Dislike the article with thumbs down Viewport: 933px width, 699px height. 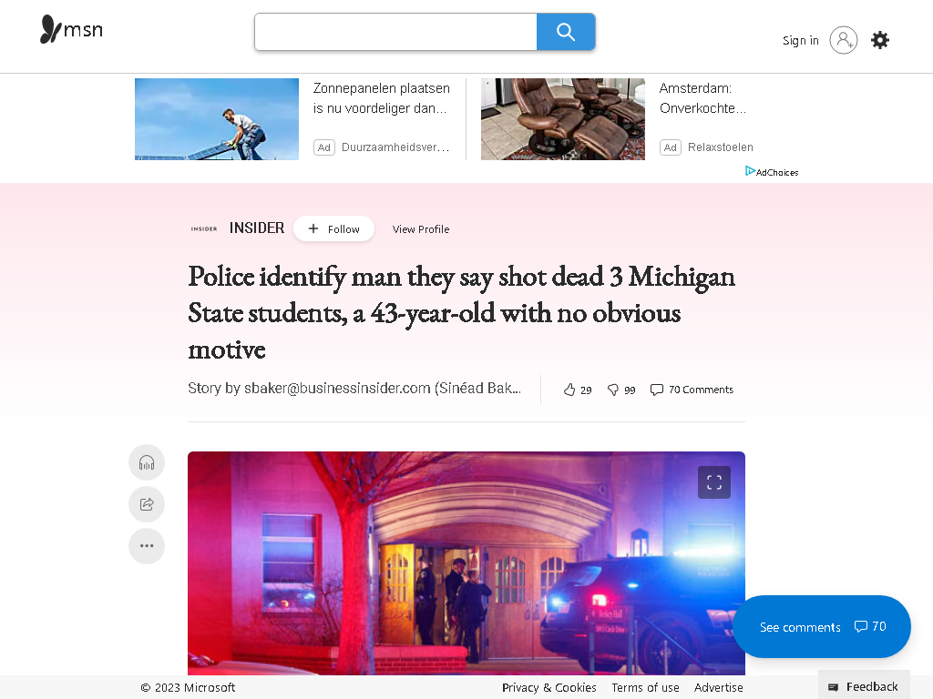click(x=621, y=390)
